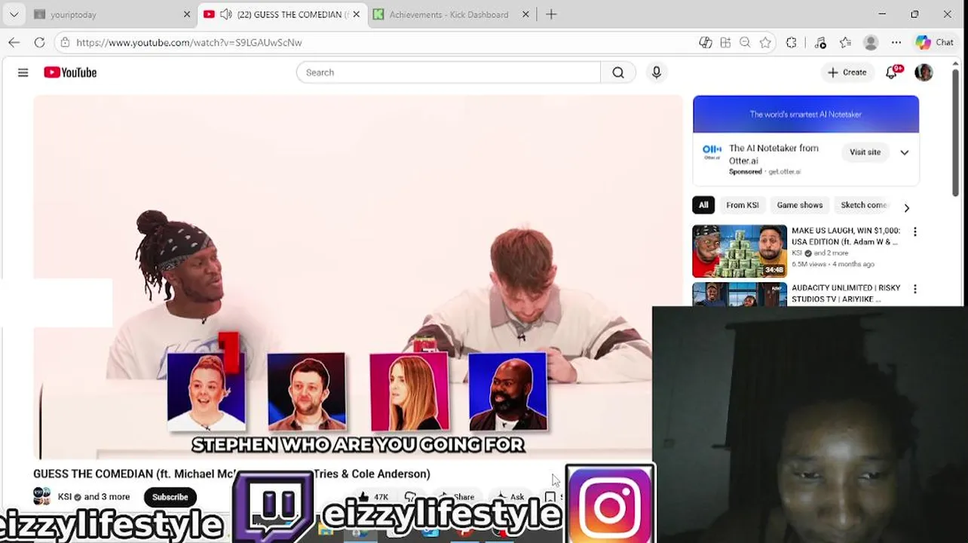Image resolution: width=968 pixels, height=543 pixels.
Task: Select the GUESS THE COMEDIAN tab
Action: (x=283, y=14)
